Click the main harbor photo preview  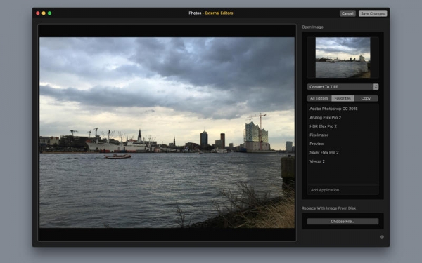(167, 133)
